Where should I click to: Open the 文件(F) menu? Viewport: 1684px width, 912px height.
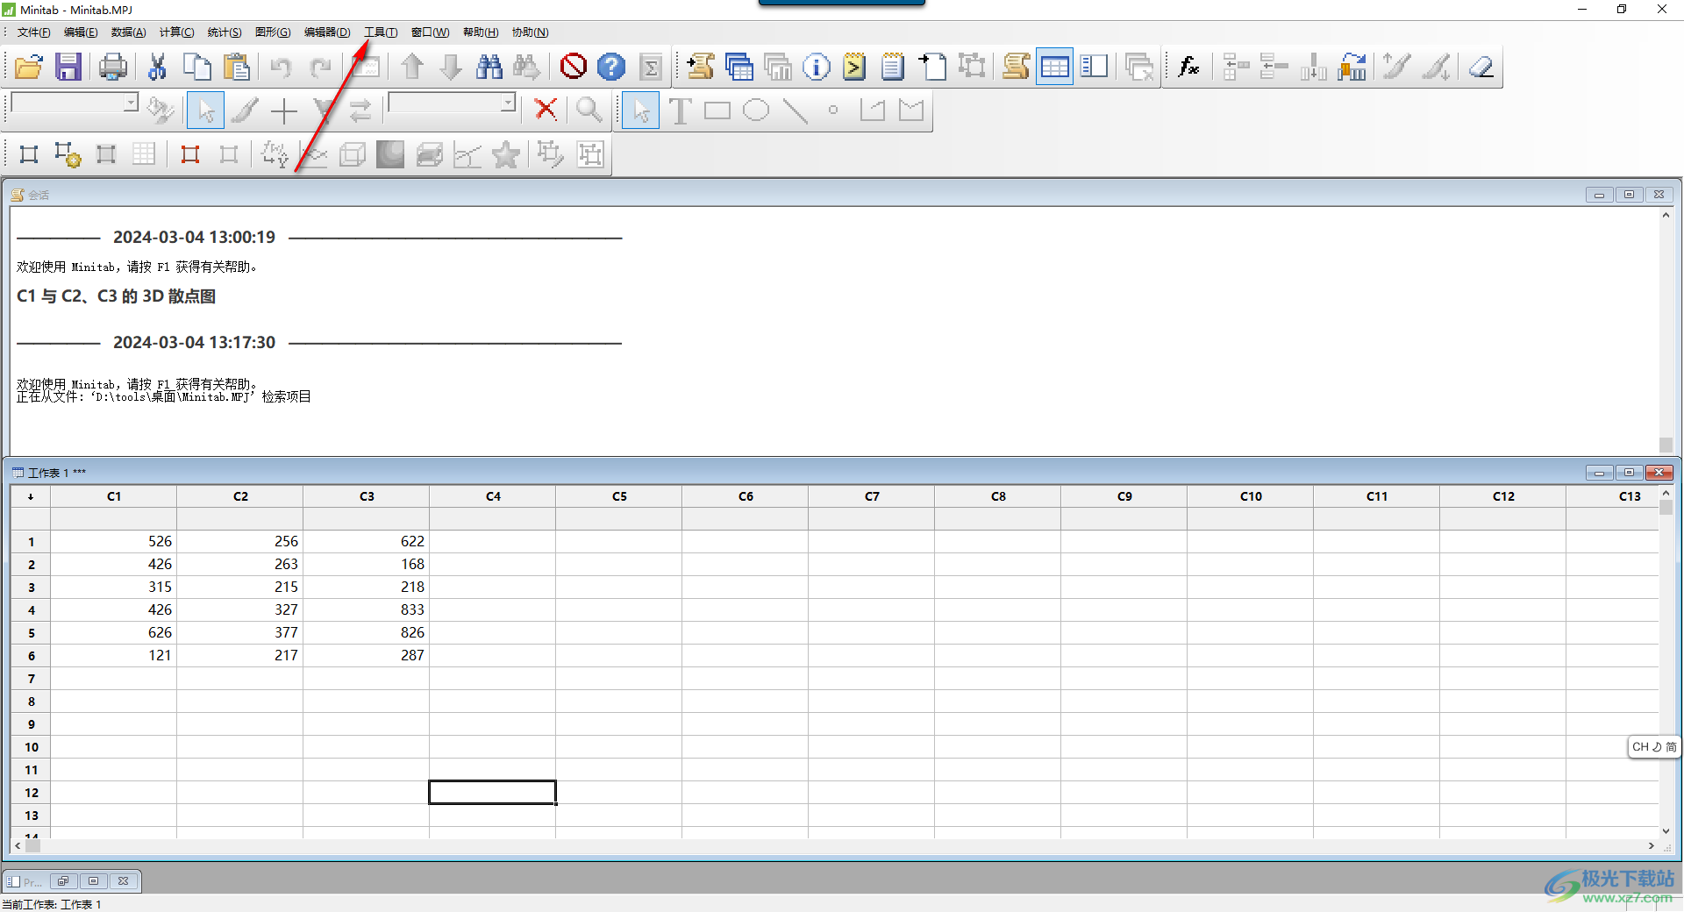tap(34, 32)
